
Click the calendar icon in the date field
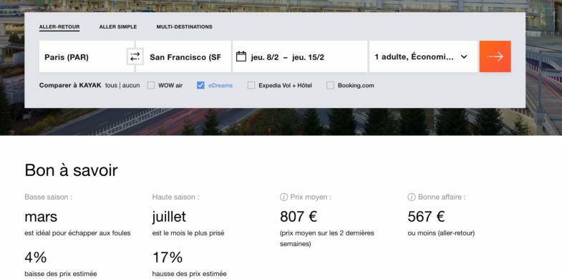coord(241,57)
